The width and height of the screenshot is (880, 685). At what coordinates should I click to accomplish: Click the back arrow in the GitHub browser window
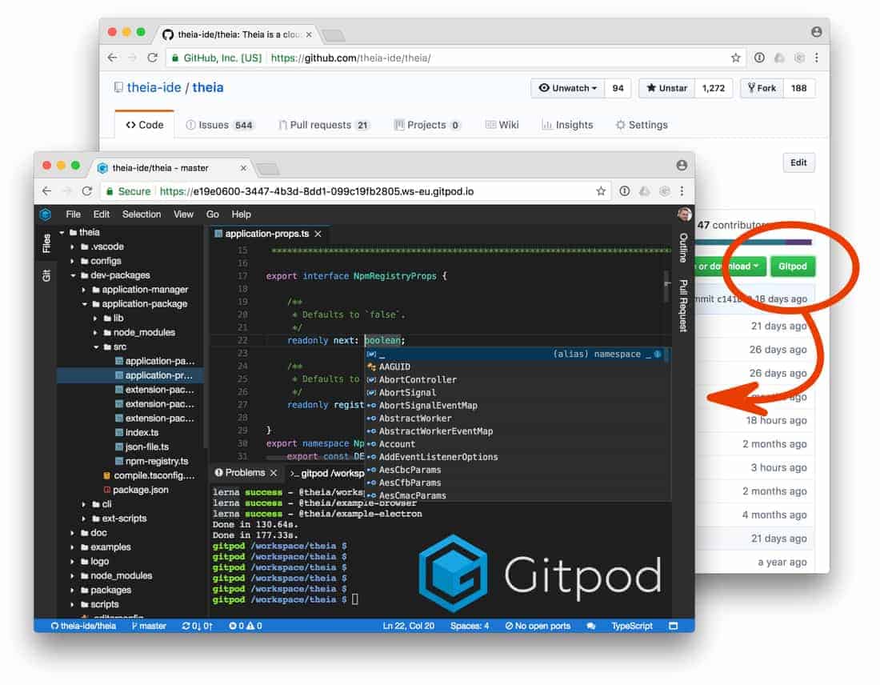click(x=112, y=58)
